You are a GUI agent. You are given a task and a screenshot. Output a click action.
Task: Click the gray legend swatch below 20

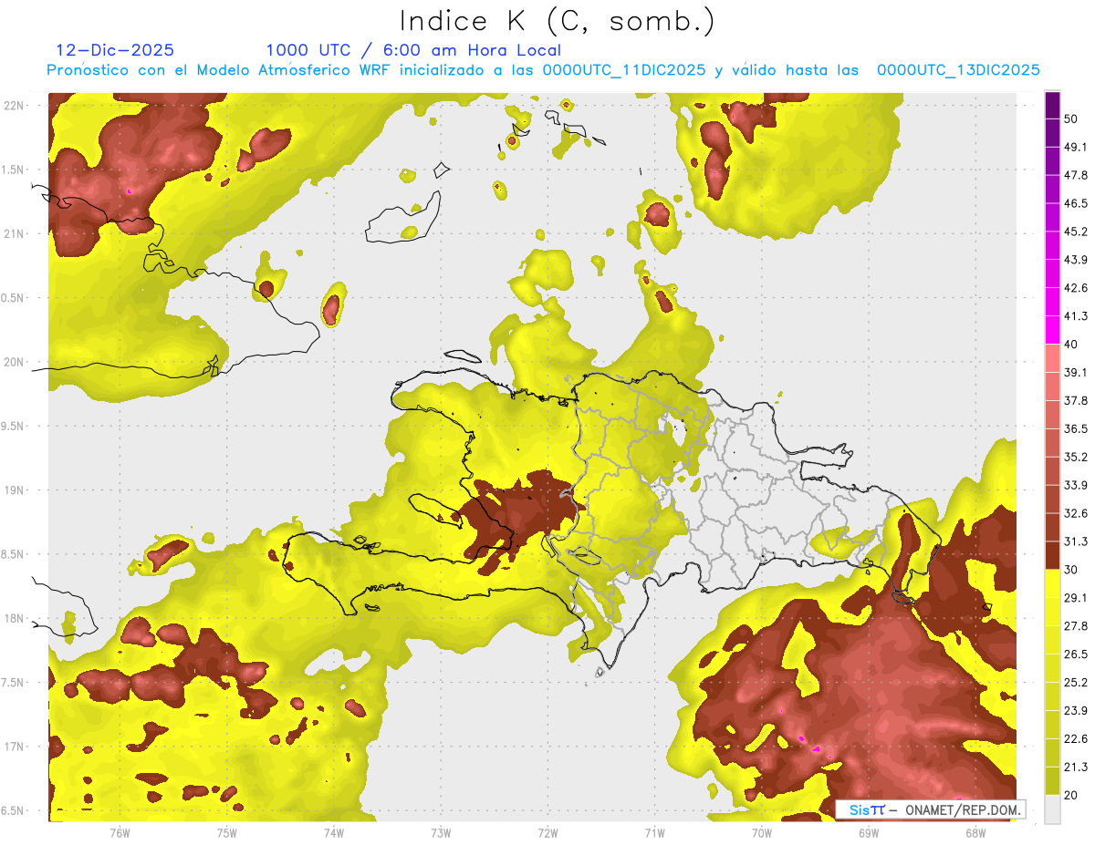coord(1052,809)
